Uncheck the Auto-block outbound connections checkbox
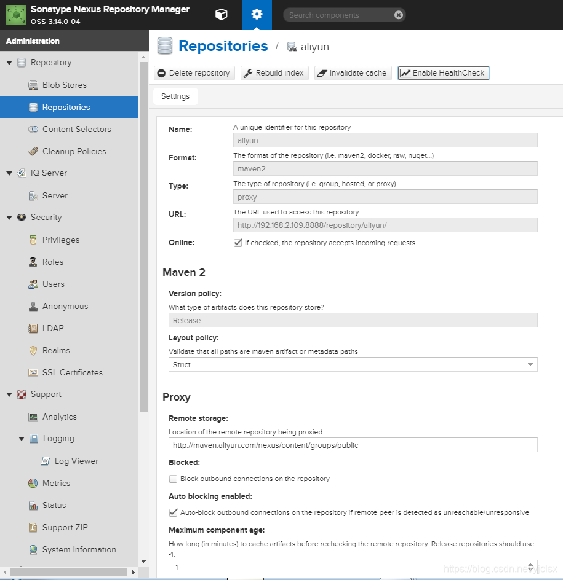Screen dimensions: 563x580 (x=173, y=512)
